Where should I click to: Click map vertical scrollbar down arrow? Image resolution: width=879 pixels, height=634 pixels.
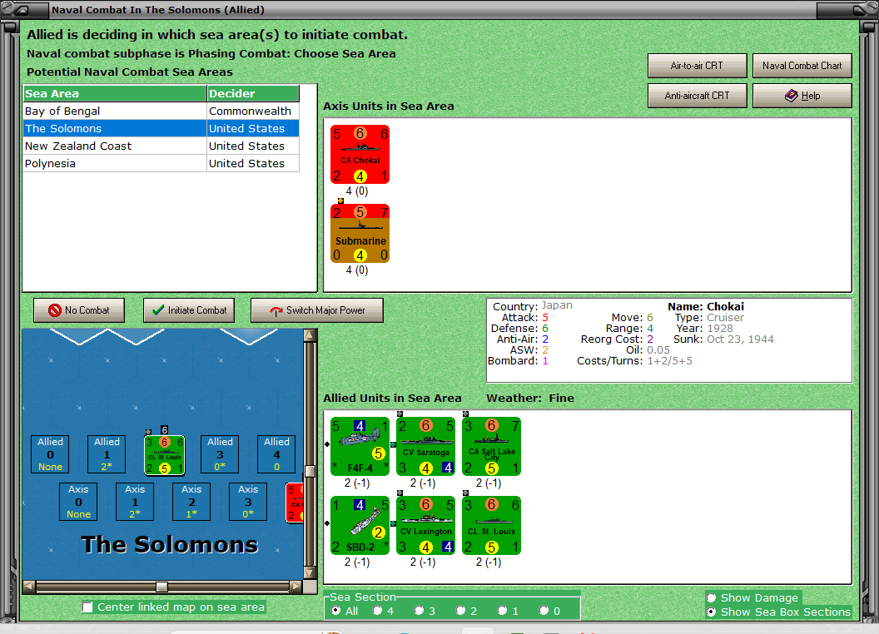pyautogui.click(x=310, y=573)
